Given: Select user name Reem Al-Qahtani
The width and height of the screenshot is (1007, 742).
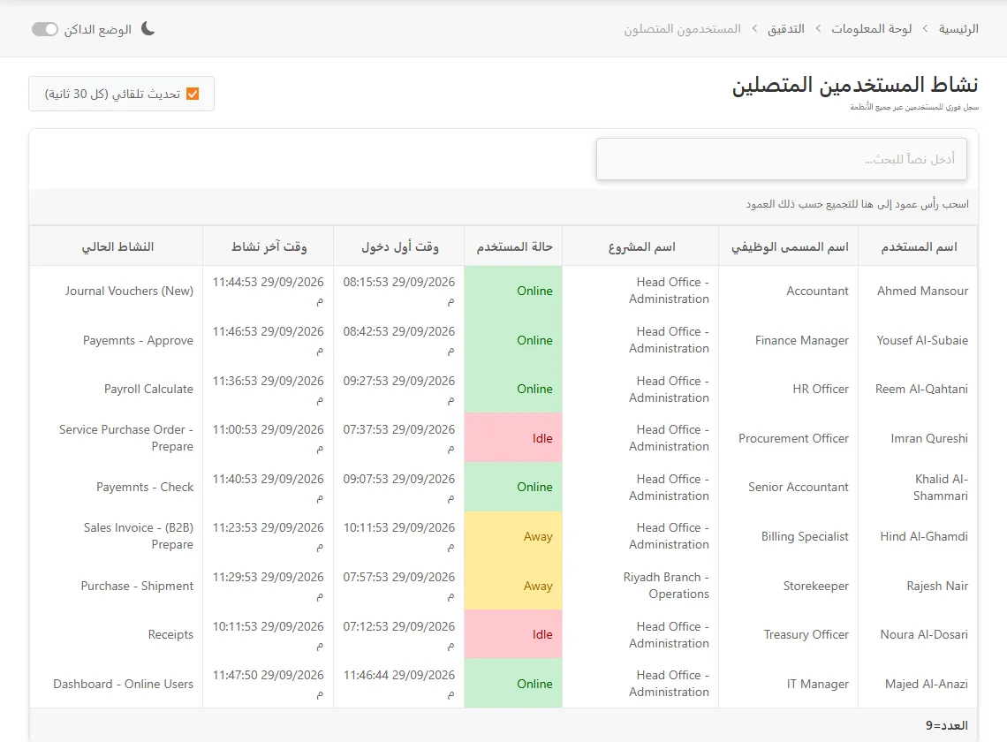Looking at the screenshot, I should (921, 390).
